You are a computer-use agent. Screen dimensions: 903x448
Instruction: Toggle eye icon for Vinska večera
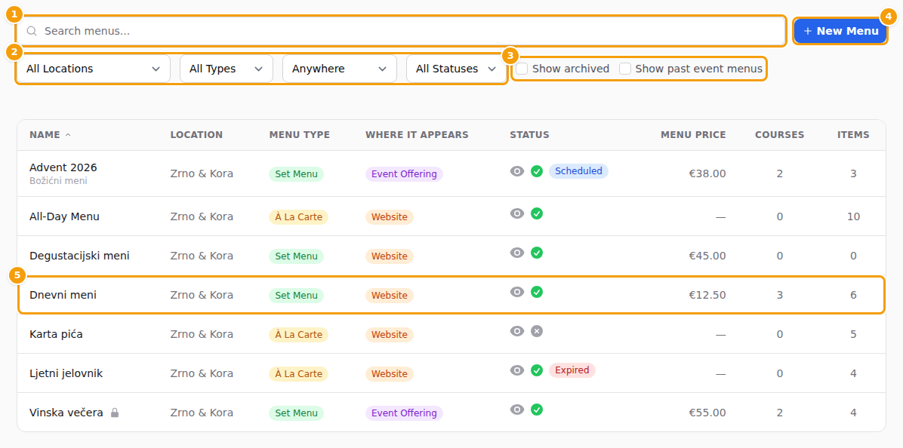point(517,409)
